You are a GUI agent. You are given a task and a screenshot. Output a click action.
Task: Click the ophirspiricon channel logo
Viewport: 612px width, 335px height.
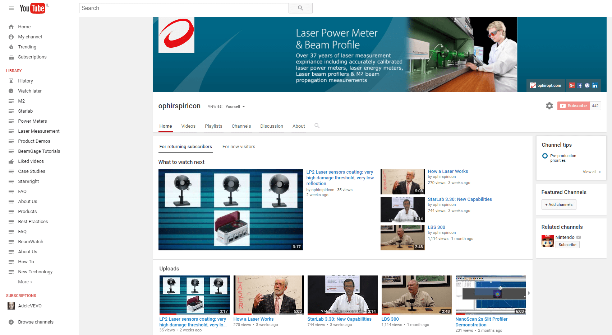(176, 35)
